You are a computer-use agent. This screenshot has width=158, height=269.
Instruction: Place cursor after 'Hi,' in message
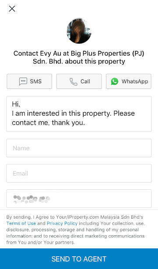pyautogui.click(x=21, y=104)
